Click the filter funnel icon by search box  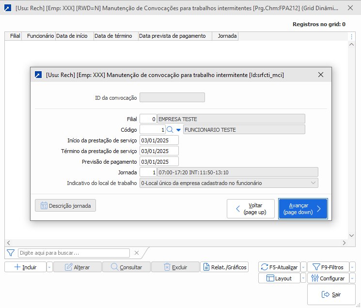pyautogui.click(x=11, y=253)
